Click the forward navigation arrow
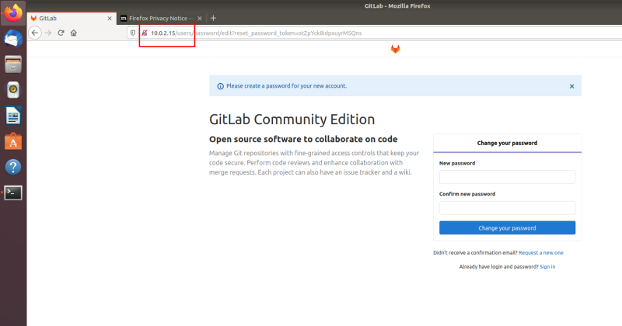622x326 pixels. (48, 33)
